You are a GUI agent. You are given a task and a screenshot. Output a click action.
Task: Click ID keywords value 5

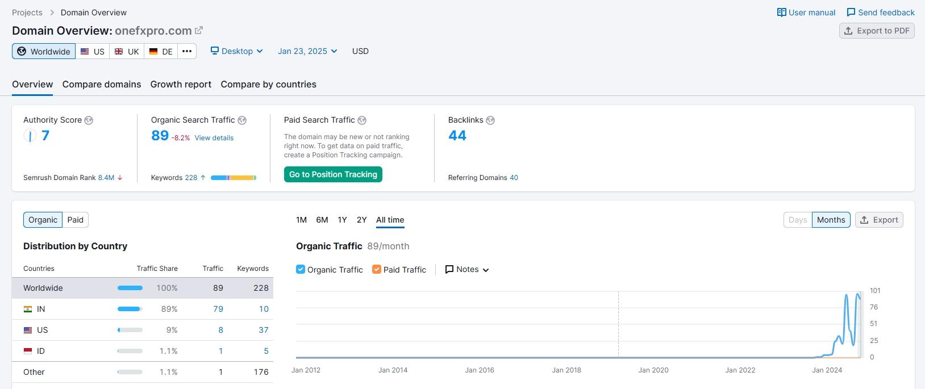pyautogui.click(x=266, y=351)
